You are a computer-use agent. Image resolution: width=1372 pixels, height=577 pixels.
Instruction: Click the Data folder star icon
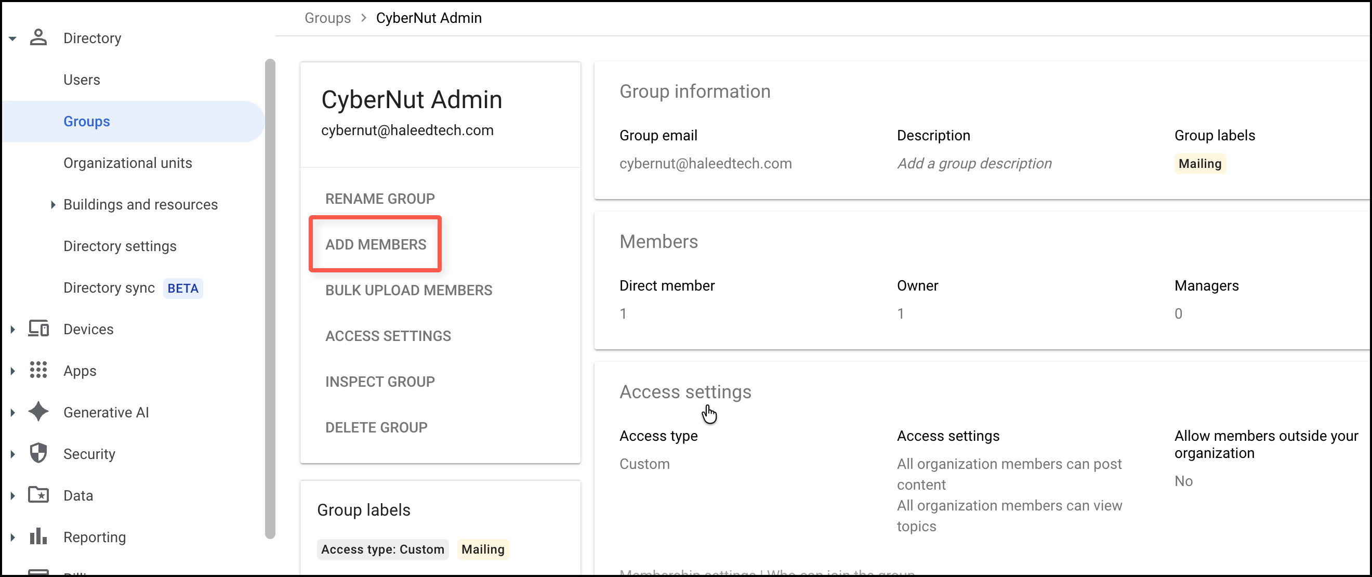click(x=38, y=495)
